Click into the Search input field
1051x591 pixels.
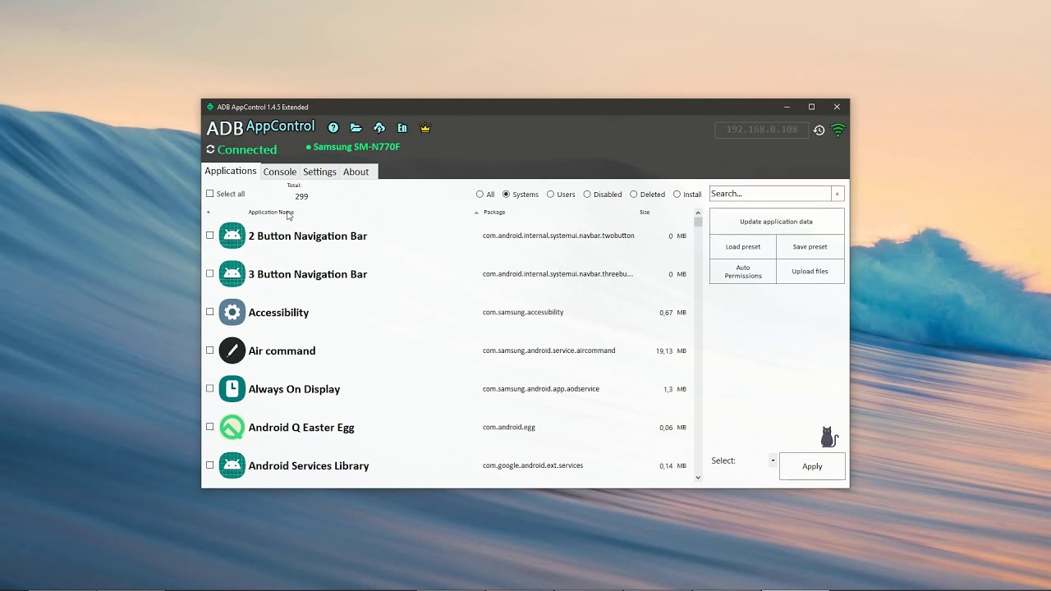(x=770, y=194)
